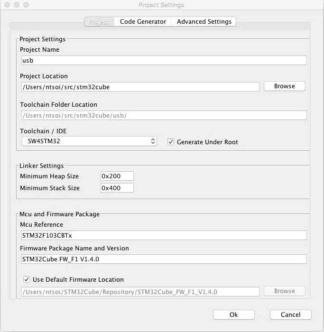This screenshot has height=332, width=324.
Task: Confirm settings with the Ok button
Action: coord(233,314)
